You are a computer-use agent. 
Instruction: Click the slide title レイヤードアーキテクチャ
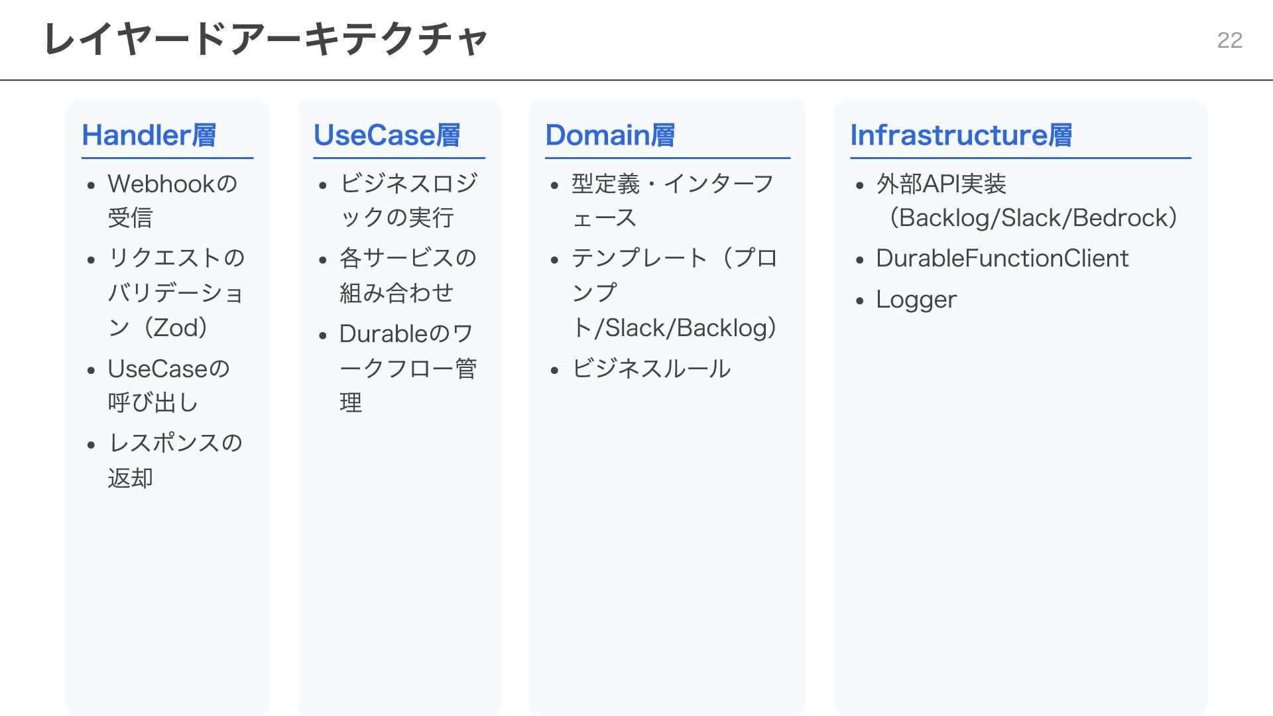265,40
